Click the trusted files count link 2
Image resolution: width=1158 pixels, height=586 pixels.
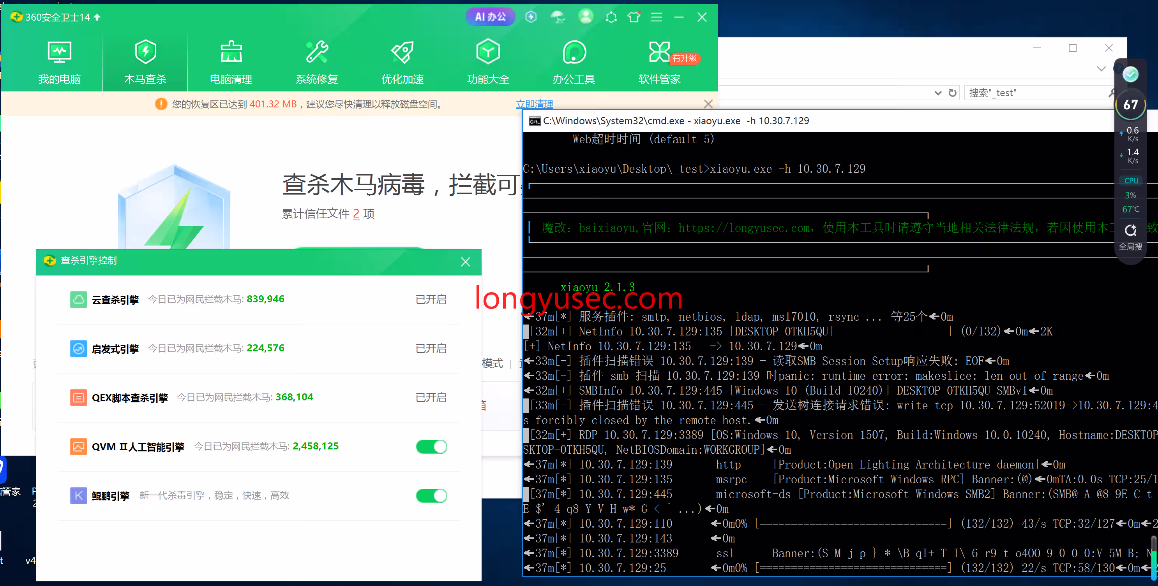(356, 214)
